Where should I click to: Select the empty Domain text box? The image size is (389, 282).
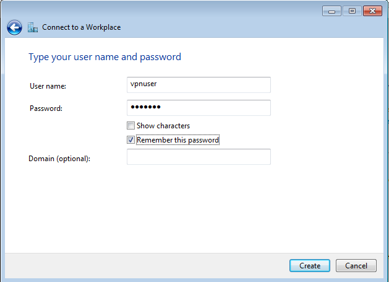(x=199, y=157)
